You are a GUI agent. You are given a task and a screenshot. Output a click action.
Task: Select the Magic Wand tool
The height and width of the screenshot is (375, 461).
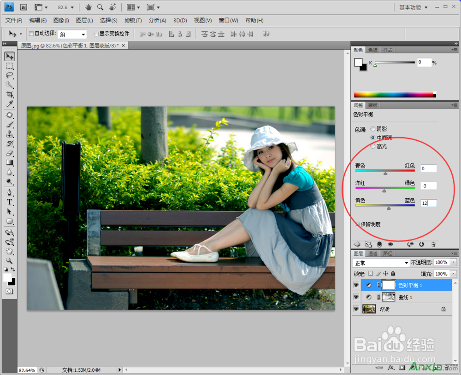coord(9,85)
